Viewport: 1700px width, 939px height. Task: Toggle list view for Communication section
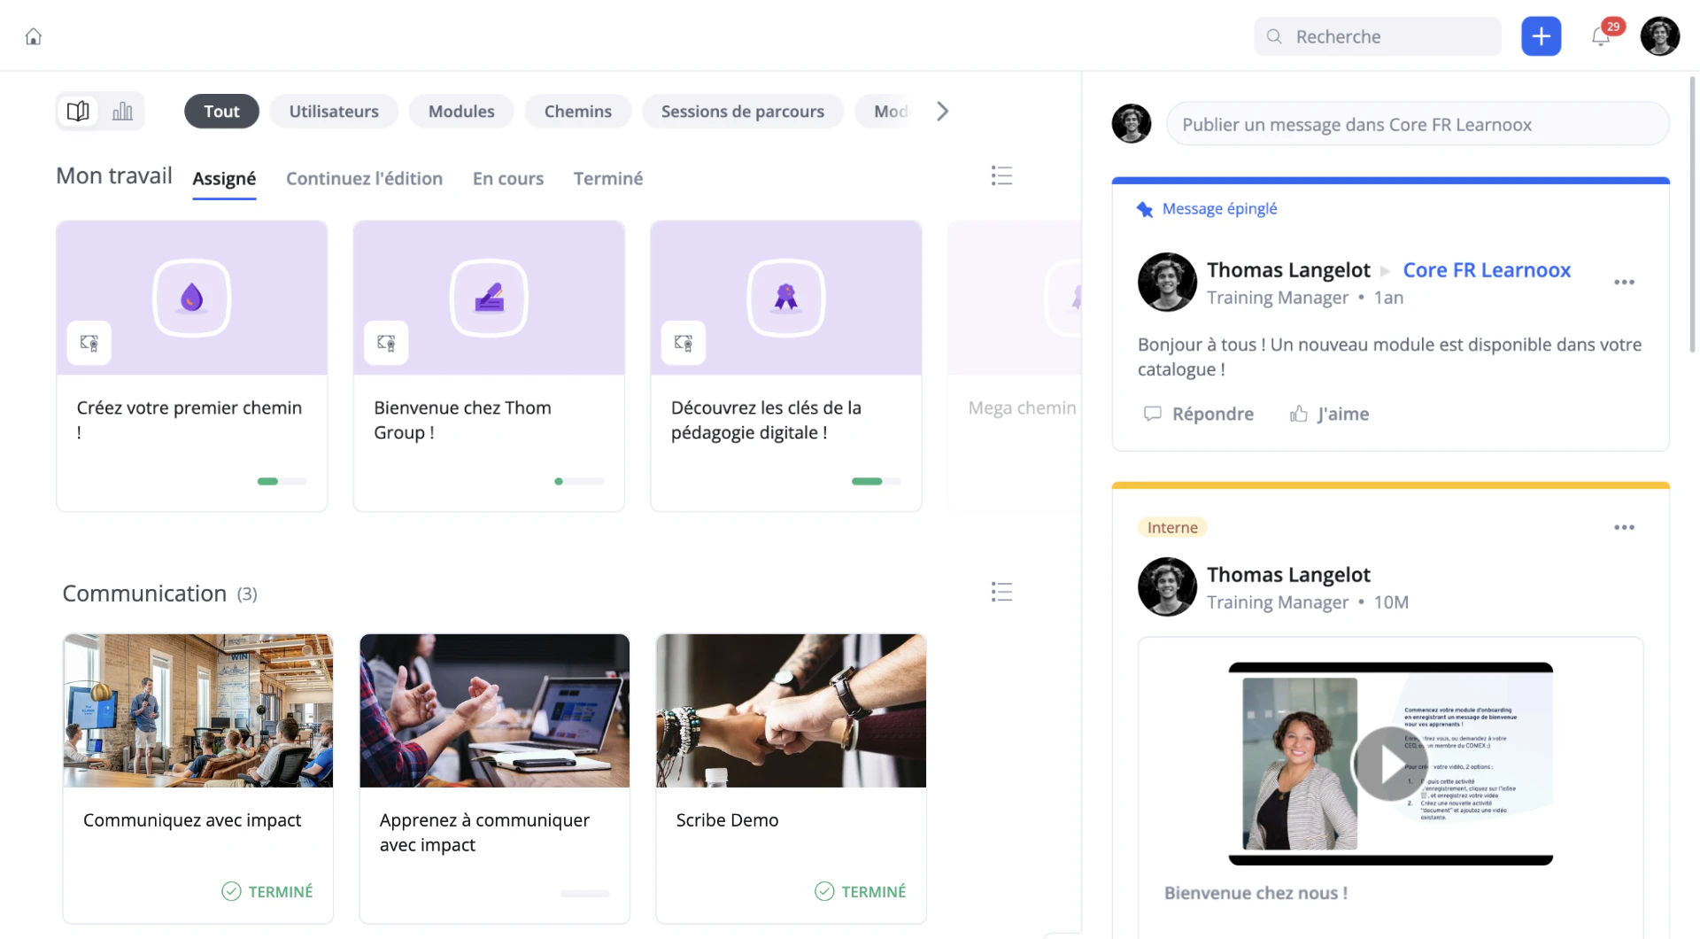(x=1001, y=592)
